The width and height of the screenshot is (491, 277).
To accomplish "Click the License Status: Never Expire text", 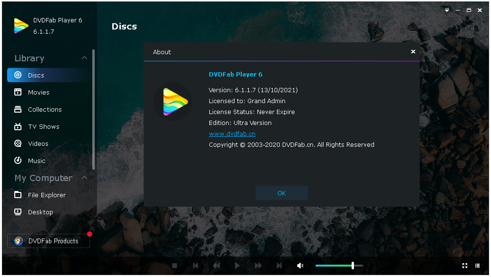I will click(252, 112).
